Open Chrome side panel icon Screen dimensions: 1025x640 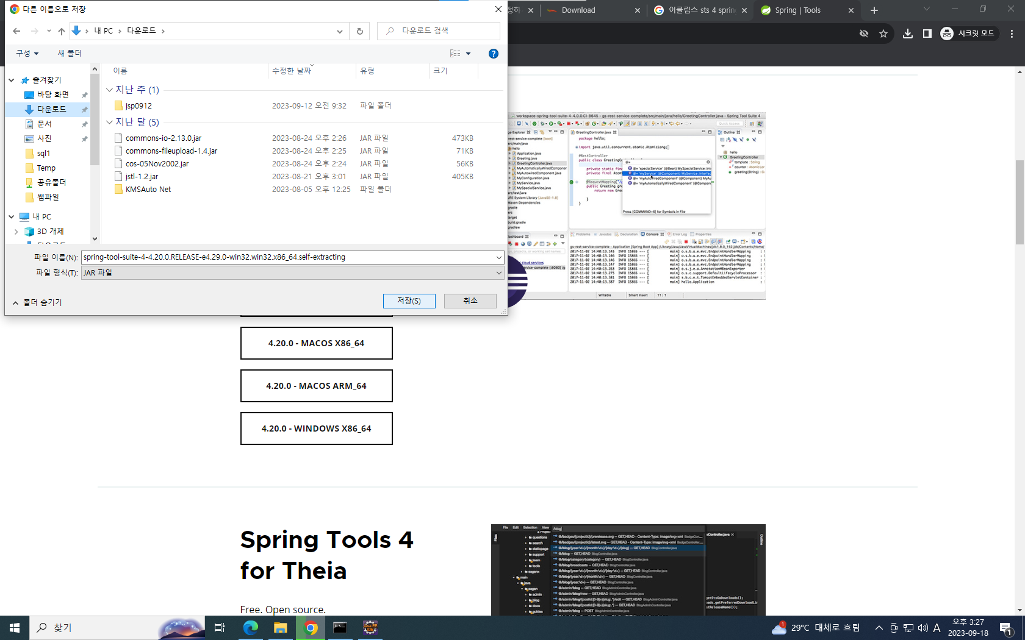(927, 34)
